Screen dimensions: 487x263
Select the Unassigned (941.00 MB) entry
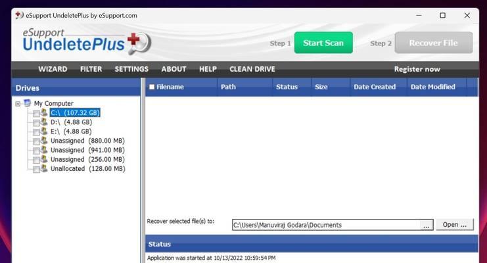87,150
